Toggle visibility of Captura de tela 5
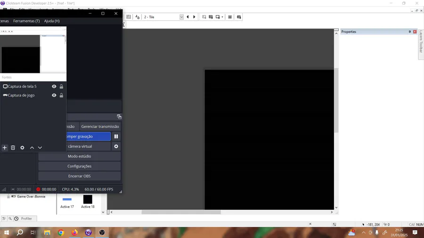This screenshot has height=238, width=424. pos(54,87)
